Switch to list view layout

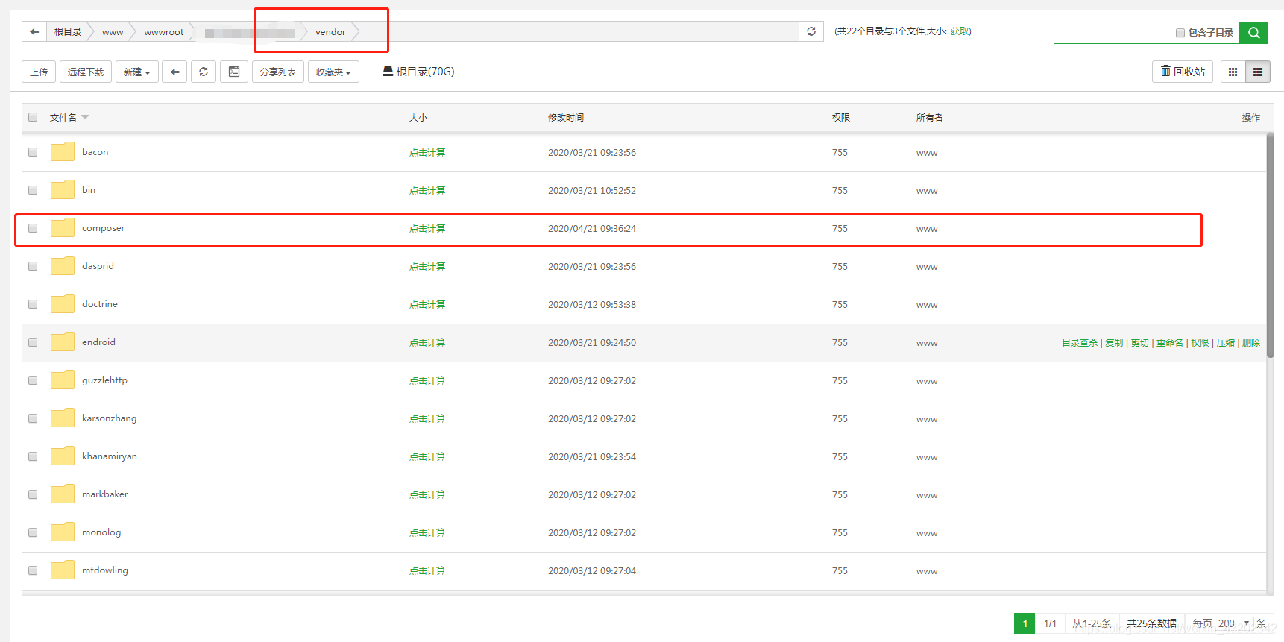pyautogui.click(x=1258, y=72)
